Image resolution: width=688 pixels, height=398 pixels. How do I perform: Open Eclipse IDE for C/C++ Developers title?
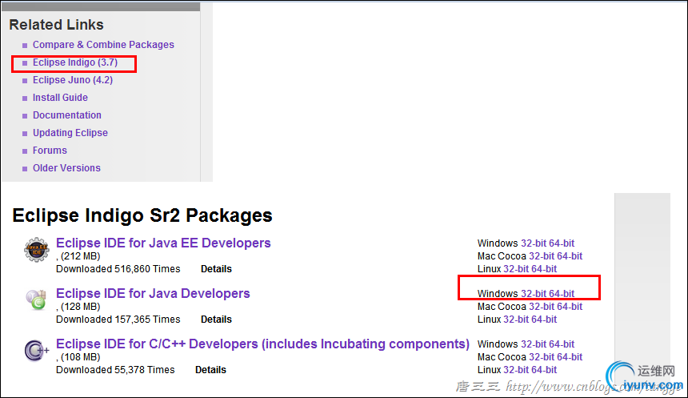[x=263, y=344]
